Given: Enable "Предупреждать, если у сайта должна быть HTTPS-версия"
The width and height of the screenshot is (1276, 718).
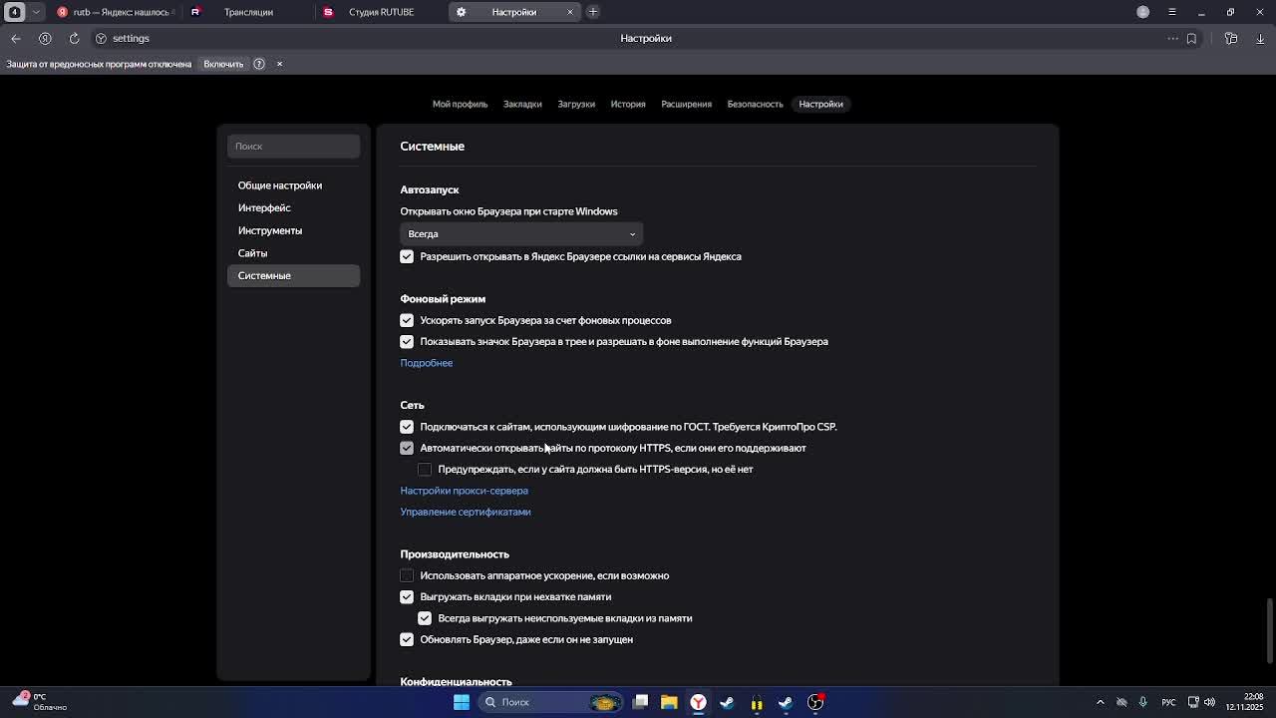Looking at the screenshot, I should pyautogui.click(x=425, y=470).
